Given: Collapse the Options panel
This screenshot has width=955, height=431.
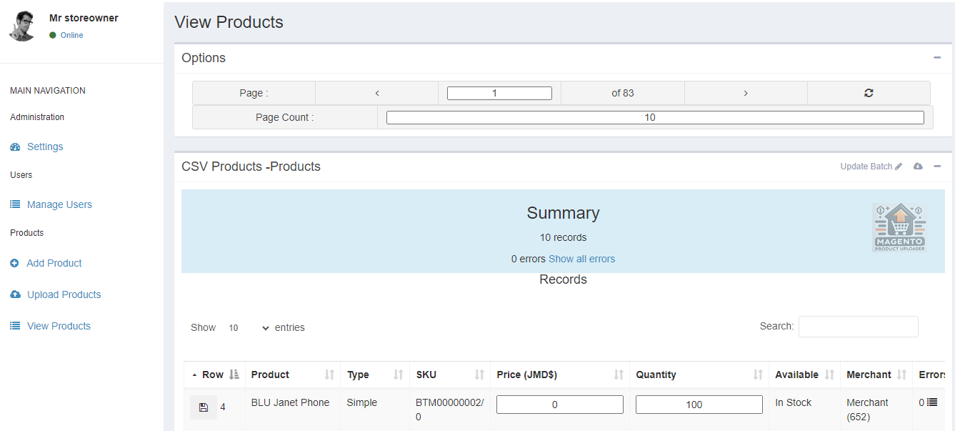Looking at the screenshot, I should click(x=937, y=58).
